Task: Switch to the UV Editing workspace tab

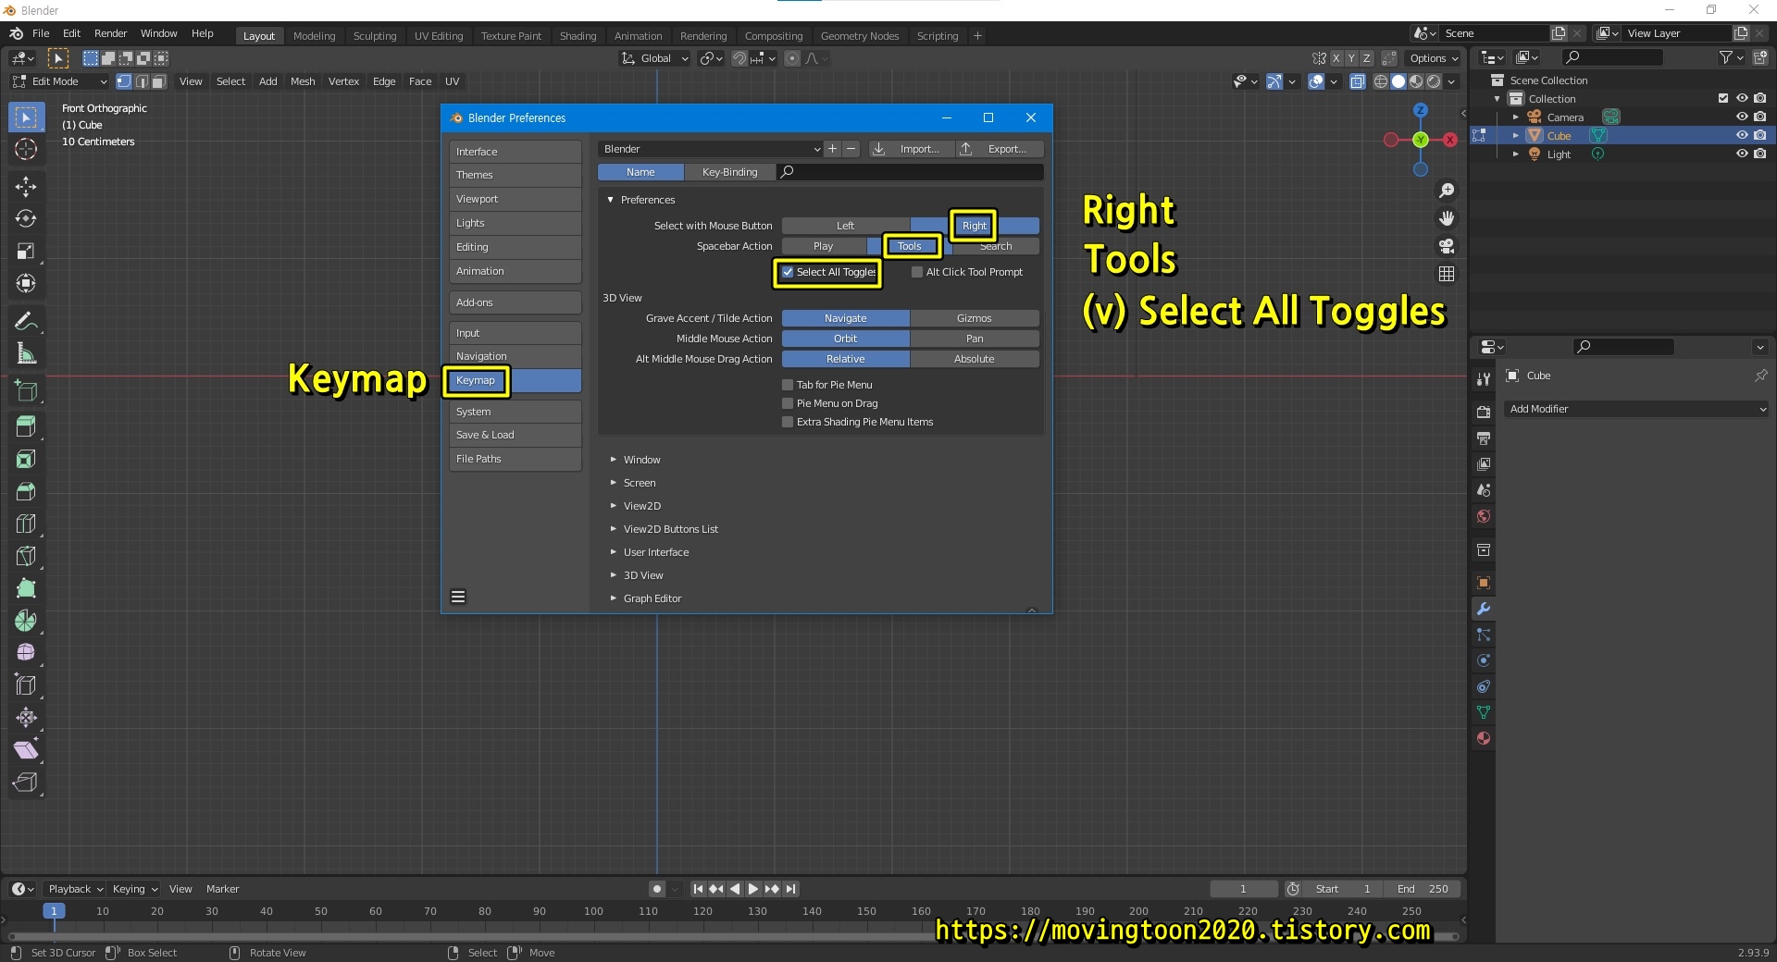Action: click(x=439, y=36)
